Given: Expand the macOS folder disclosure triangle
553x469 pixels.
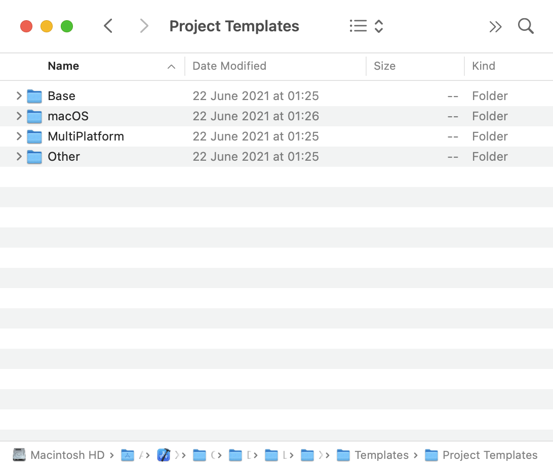Looking at the screenshot, I should click(19, 116).
